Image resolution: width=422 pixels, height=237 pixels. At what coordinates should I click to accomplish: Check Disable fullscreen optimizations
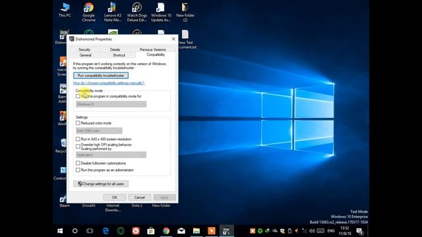78,163
